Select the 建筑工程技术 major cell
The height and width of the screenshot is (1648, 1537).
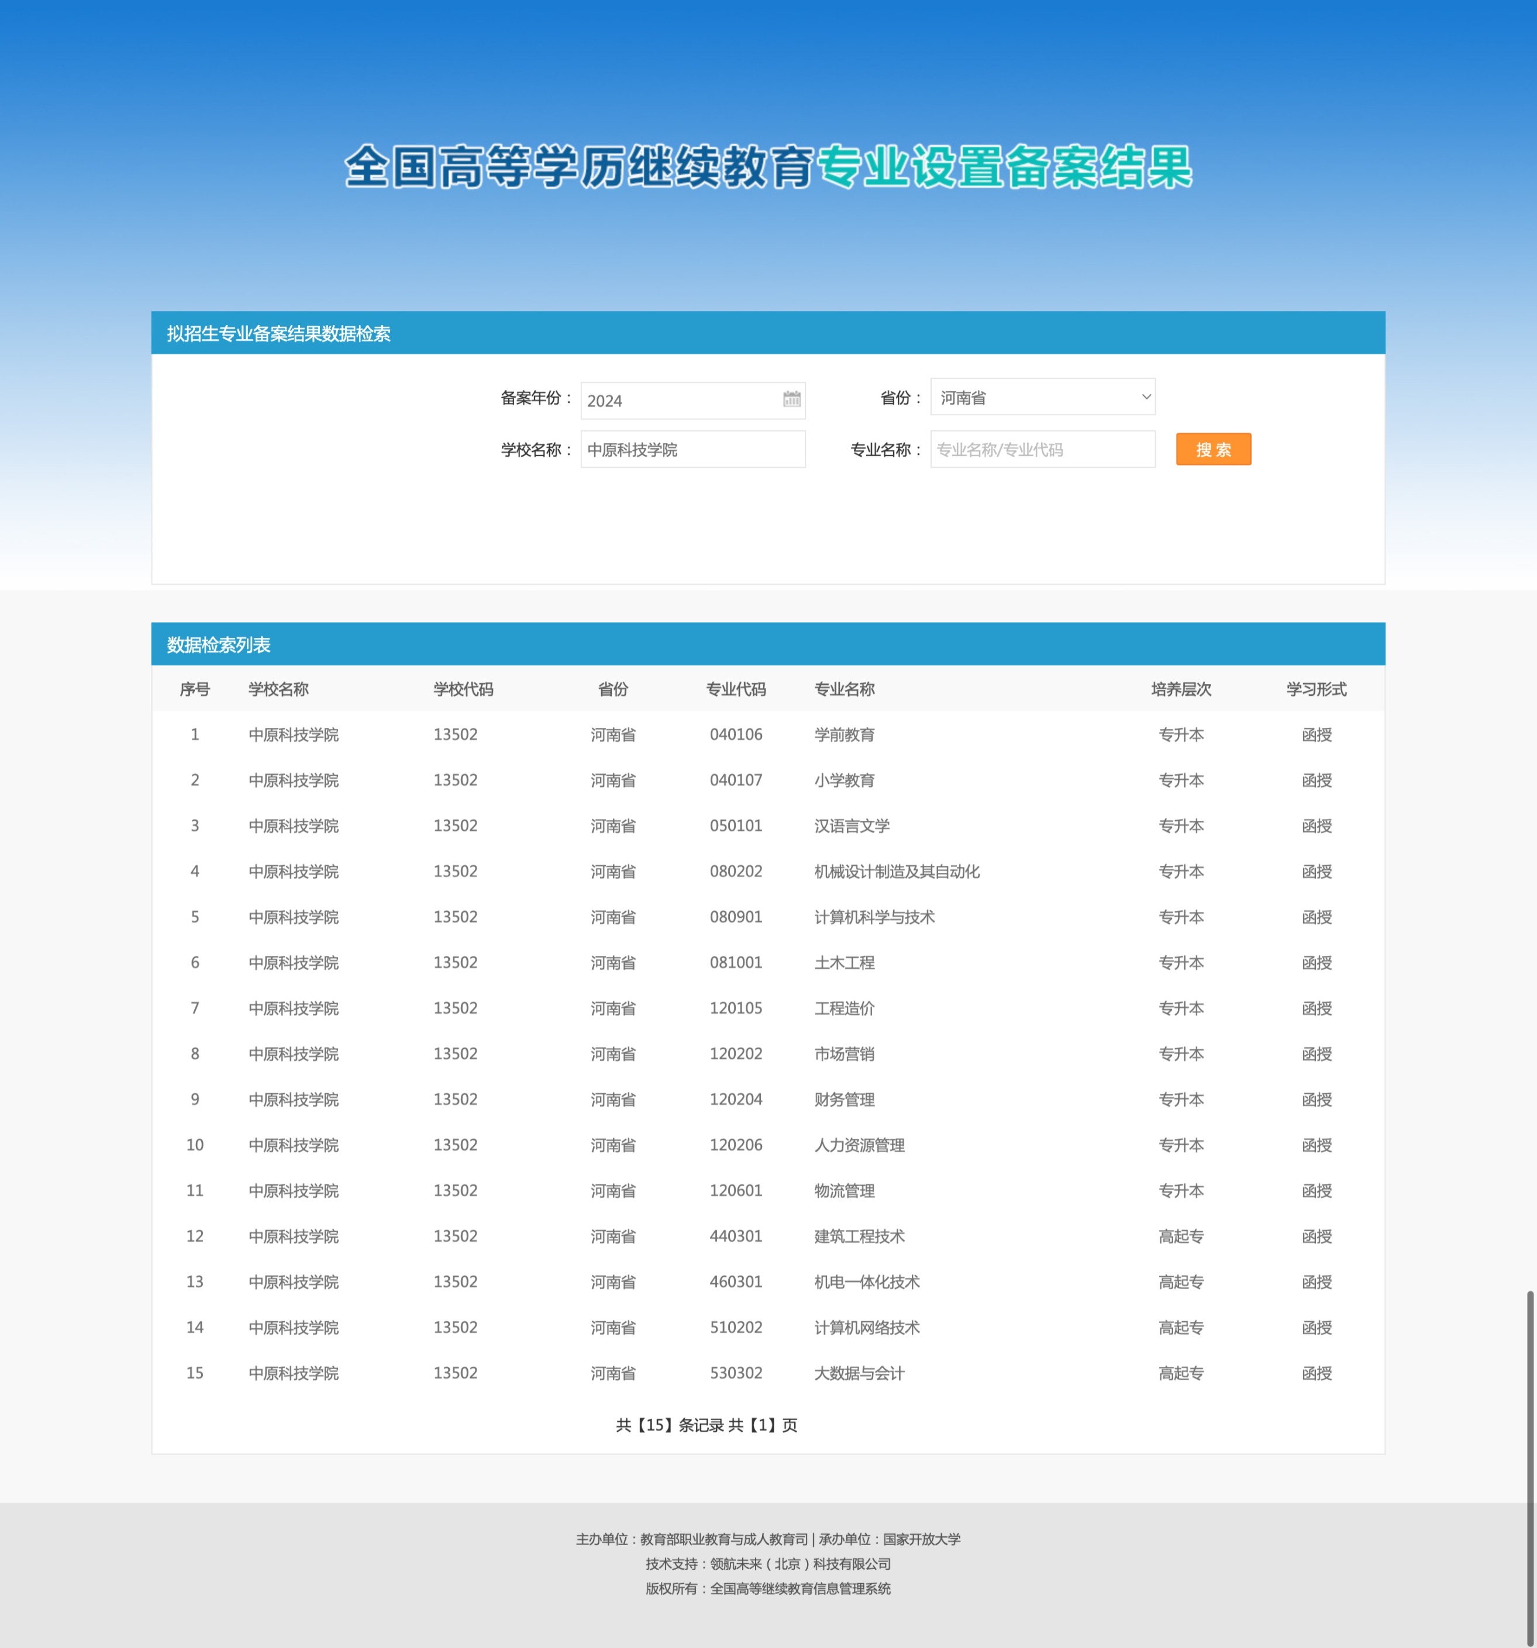859,1237
